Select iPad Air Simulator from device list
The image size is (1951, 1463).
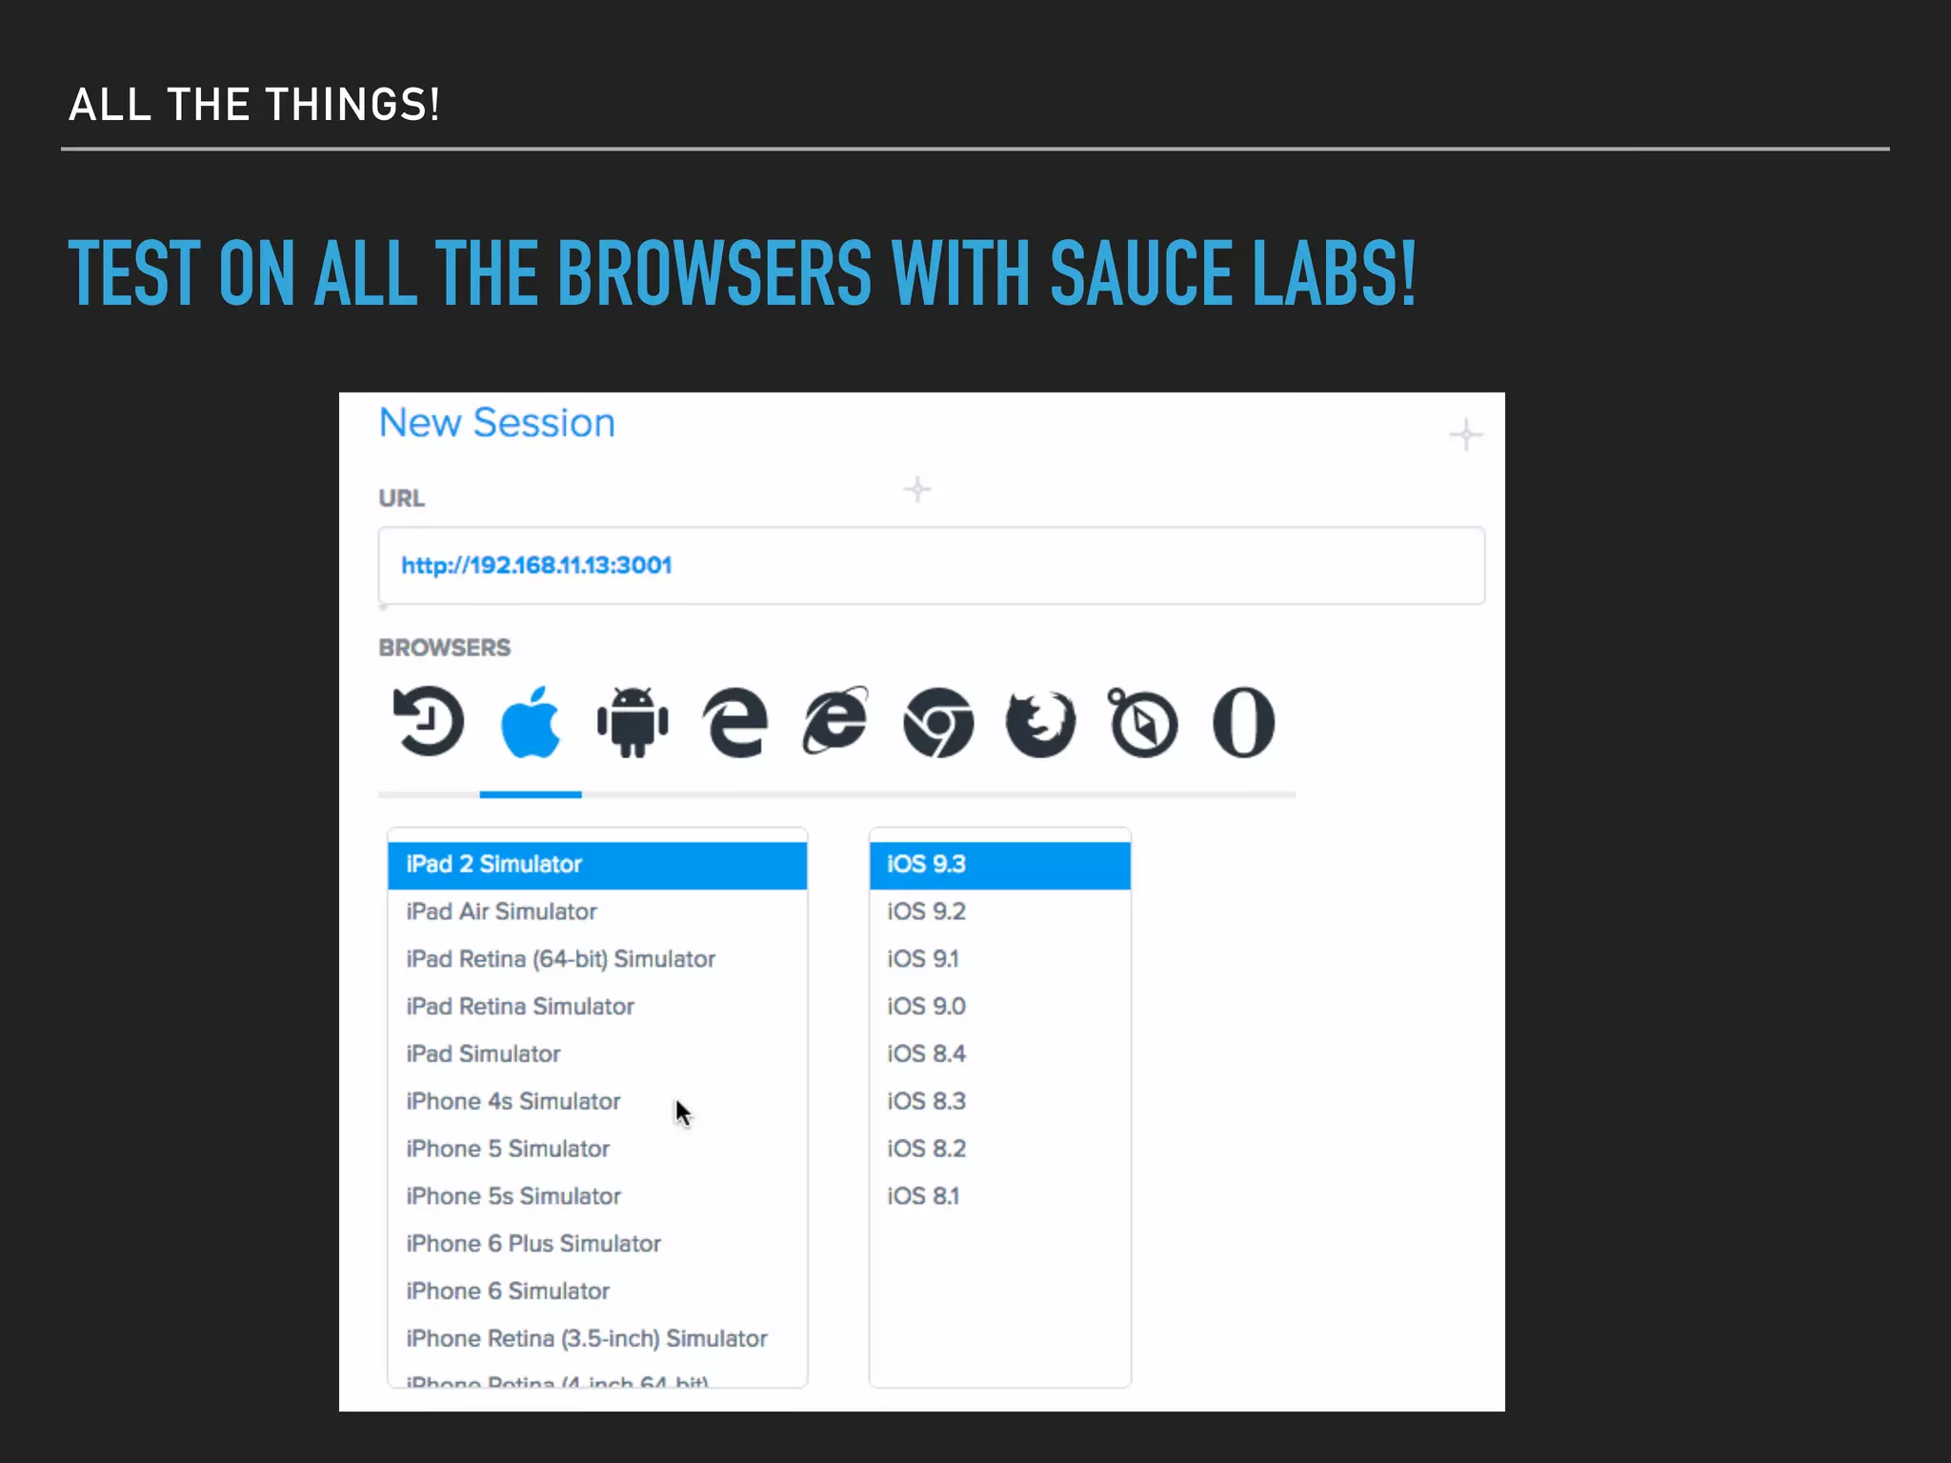(x=502, y=912)
